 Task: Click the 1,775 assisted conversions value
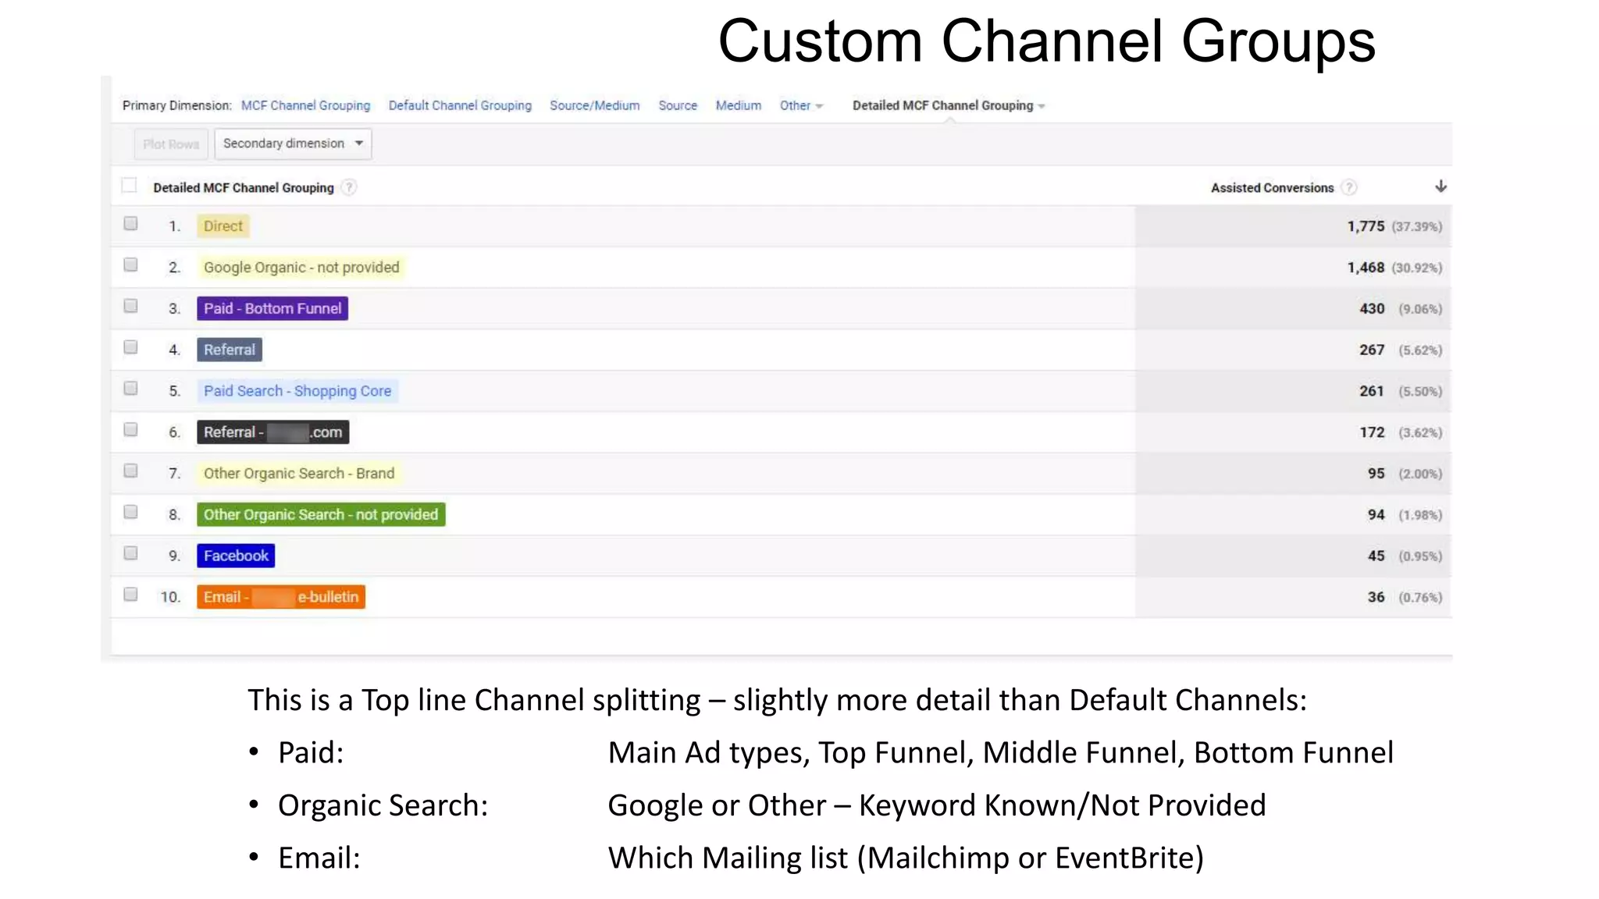click(x=1366, y=226)
